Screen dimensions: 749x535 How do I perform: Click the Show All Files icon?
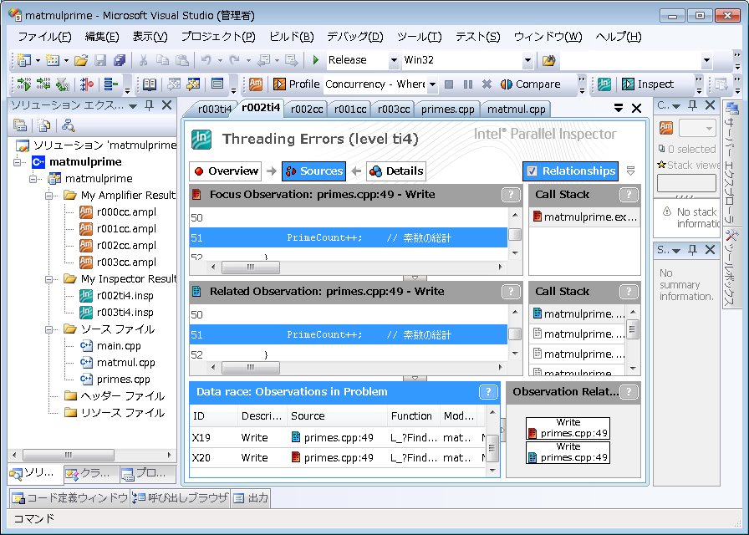[x=44, y=125]
